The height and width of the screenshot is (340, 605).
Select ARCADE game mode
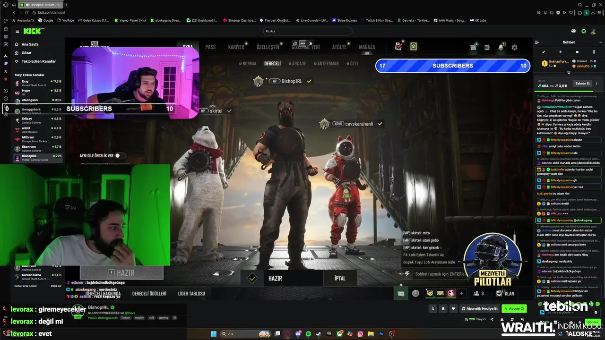pos(297,63)
